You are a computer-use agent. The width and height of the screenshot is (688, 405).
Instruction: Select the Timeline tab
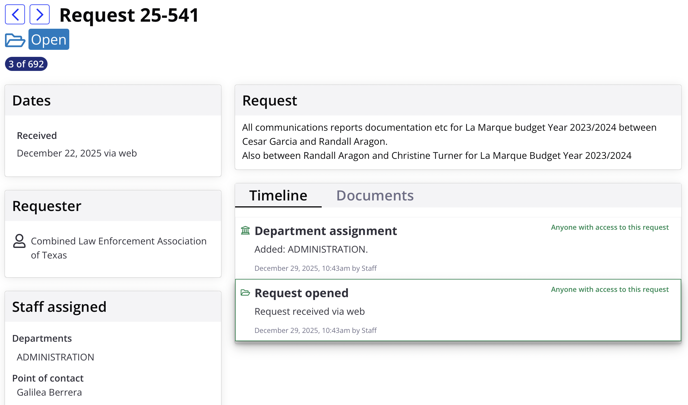pyautogui.click(x=278, y=195)
